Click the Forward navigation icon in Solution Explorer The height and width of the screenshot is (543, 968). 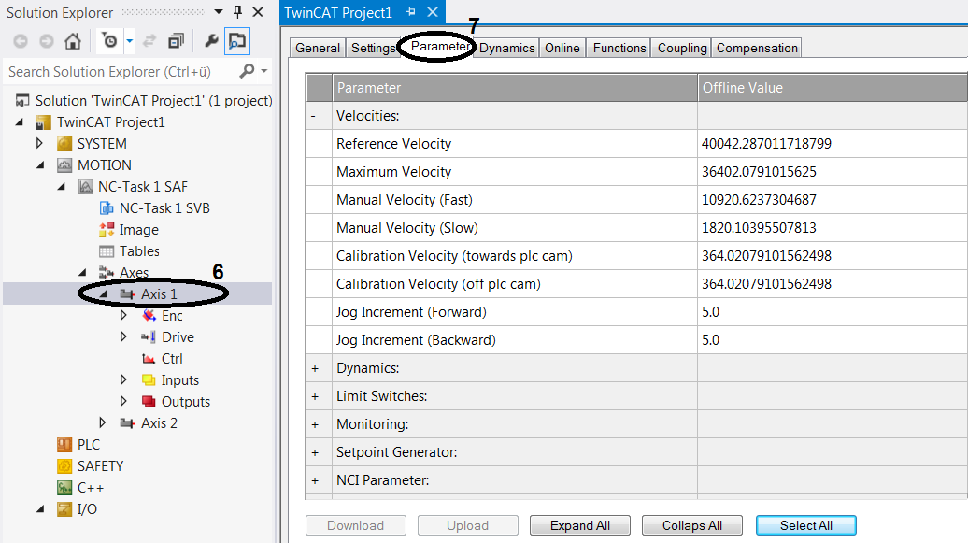47,41
